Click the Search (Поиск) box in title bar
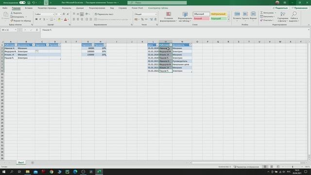The height and width of the screenshot is (175, 311). click(x=157, y=2)
